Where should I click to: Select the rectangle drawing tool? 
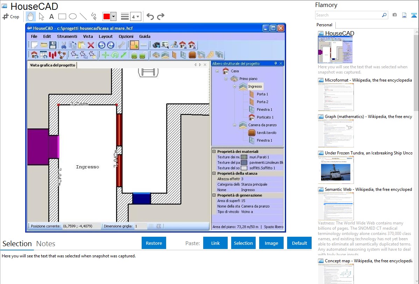[62, 16]
